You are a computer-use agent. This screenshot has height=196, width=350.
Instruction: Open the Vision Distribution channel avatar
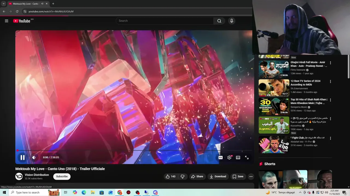coord(19,176)
